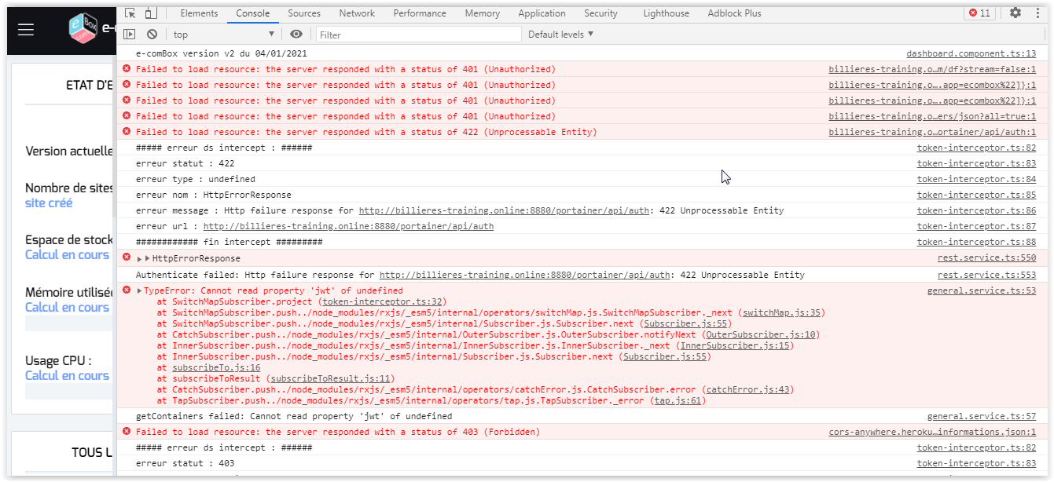Open DevTools settings gear
This screenshot has height=482, width=1054.
1015,13
